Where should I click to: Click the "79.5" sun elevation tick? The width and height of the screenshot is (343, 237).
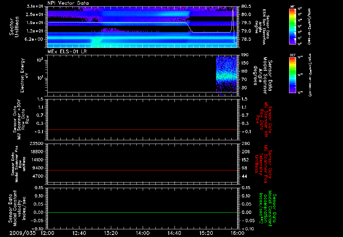click(246, 23)
